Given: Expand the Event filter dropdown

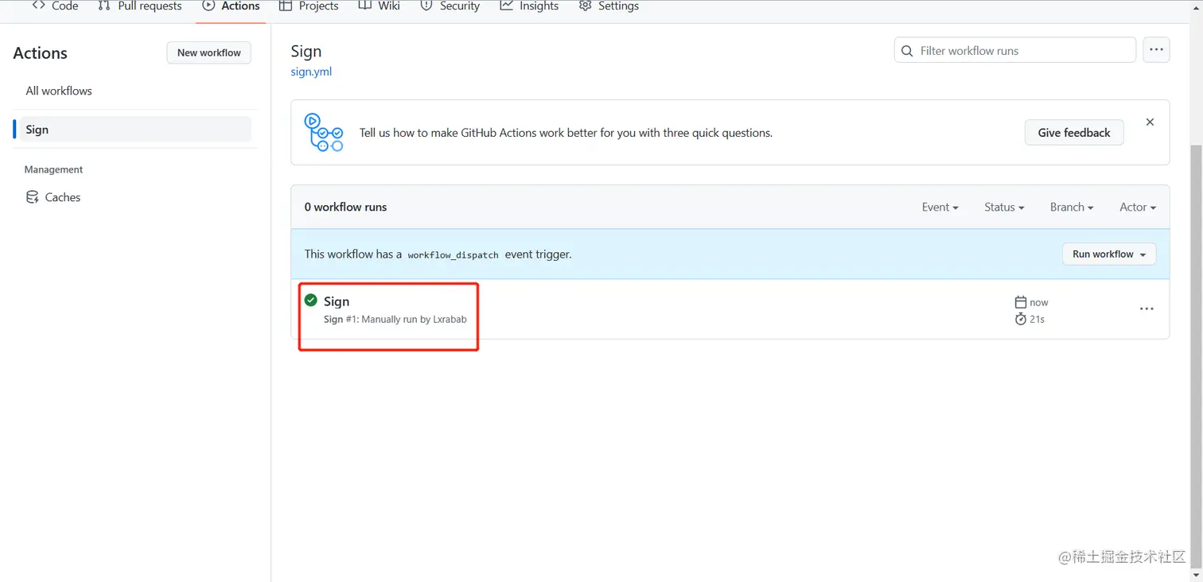Looking at the screenshot, I should [x=940, y=207].
